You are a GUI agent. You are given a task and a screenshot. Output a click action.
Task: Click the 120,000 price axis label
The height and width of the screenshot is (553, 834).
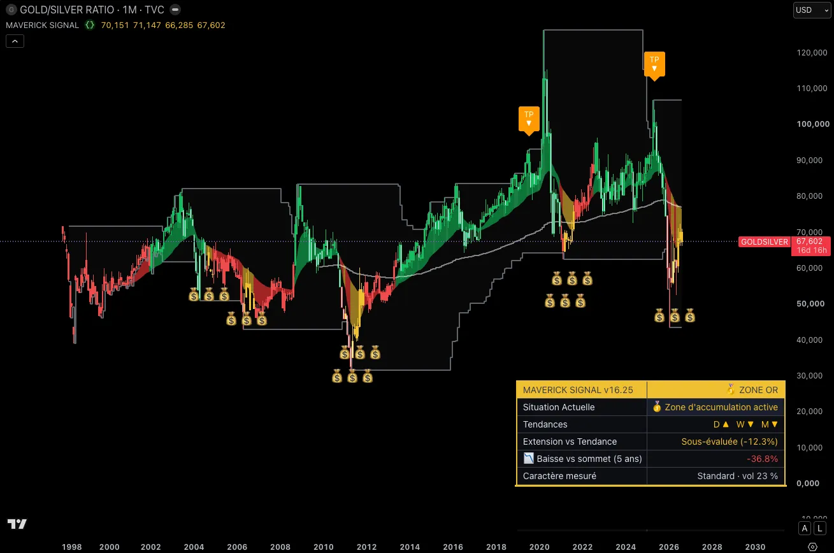pos(813,53)
